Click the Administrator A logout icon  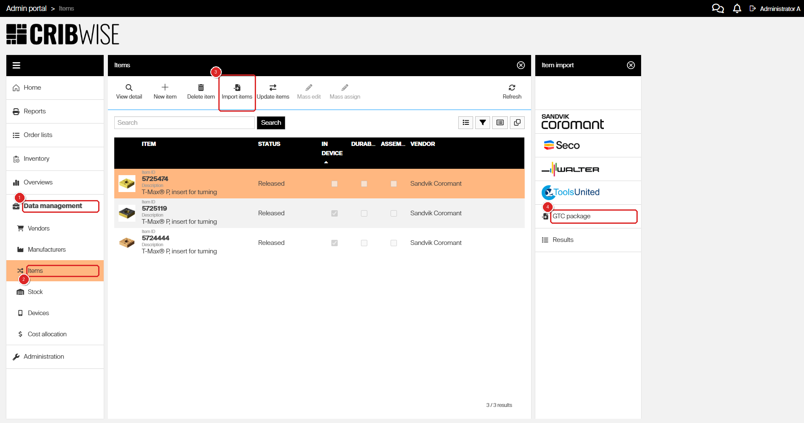[x=753, y=8]
